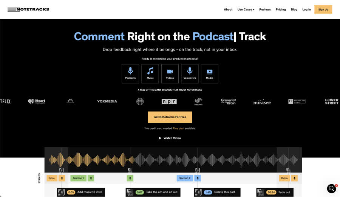
Task: Expand the Use Cases dropdown
Action: coord(246,9)
